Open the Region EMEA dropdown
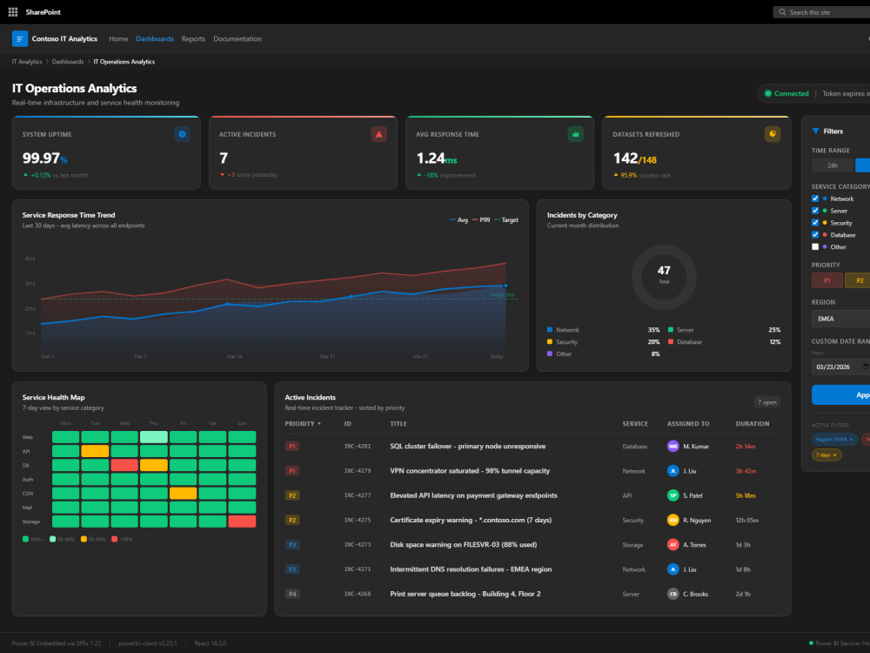The image size is (870, 653). [x=840, y=319]
